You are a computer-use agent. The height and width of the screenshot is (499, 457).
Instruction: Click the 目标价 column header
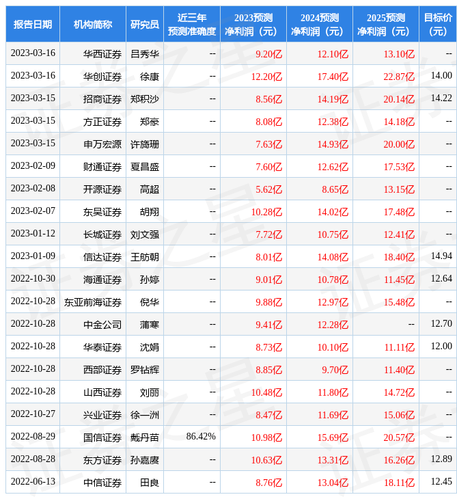438,25
